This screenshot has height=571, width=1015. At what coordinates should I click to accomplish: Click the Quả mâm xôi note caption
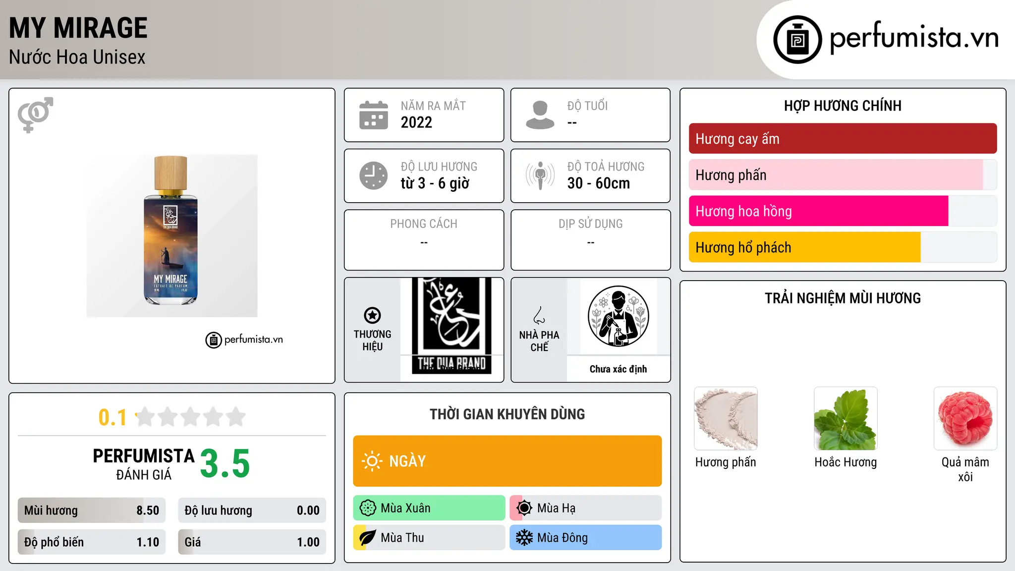point(965,469)
